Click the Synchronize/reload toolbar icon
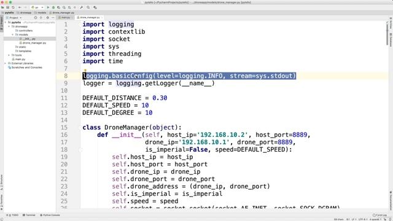Screen dimensions: 393x221 13,7
